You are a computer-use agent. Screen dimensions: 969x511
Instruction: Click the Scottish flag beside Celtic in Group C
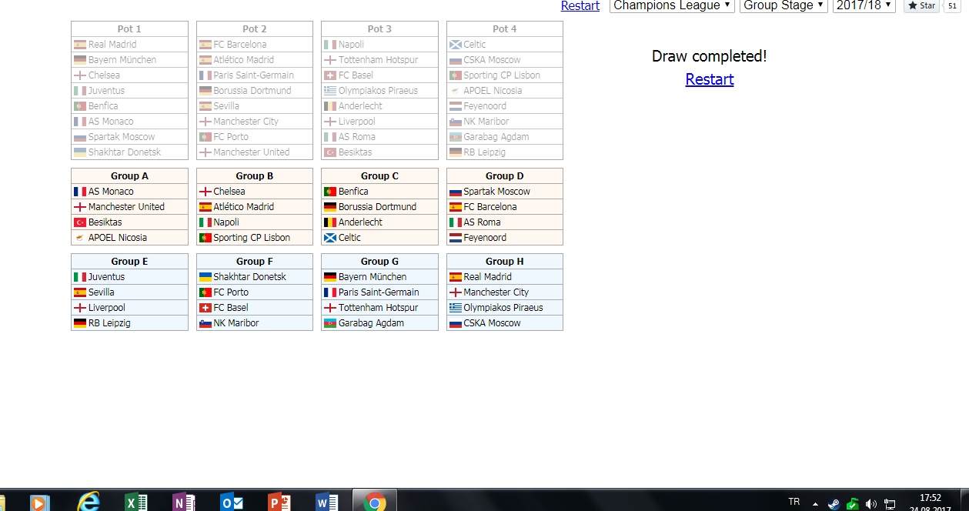(330, 238)
